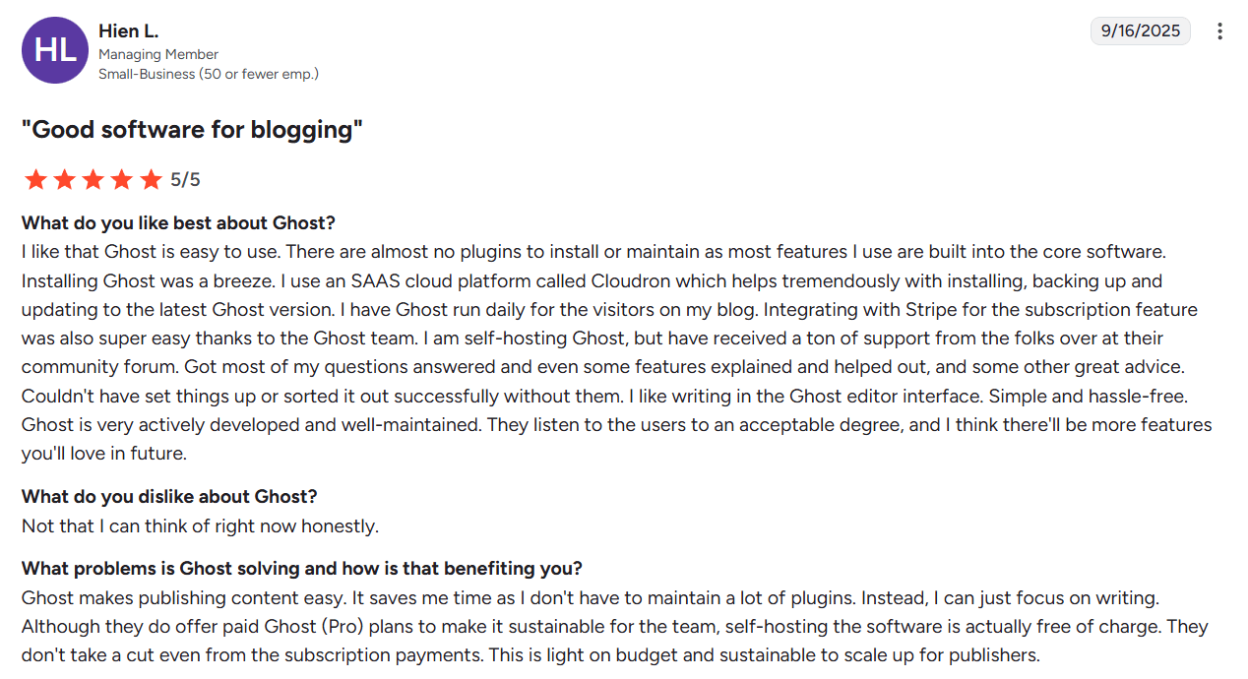Click the fourth rating star
This screenshot has height=679, width=1248.
[x=121, y=179]
